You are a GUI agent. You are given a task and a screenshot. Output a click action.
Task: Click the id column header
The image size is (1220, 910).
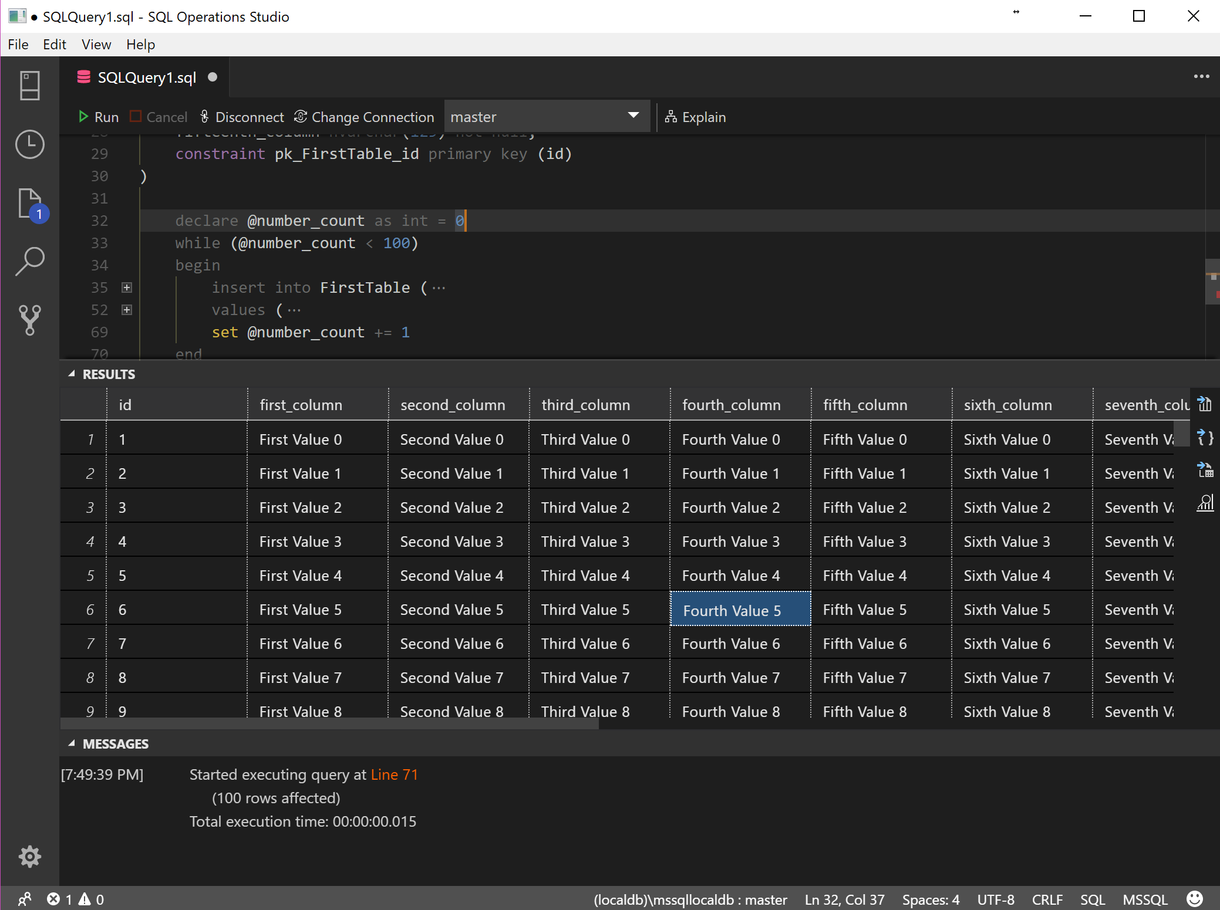176,405
